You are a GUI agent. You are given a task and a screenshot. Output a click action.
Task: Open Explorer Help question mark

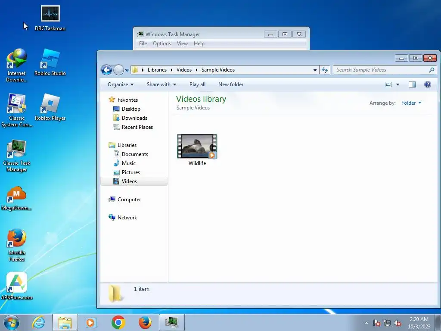[x=428, y=84]
